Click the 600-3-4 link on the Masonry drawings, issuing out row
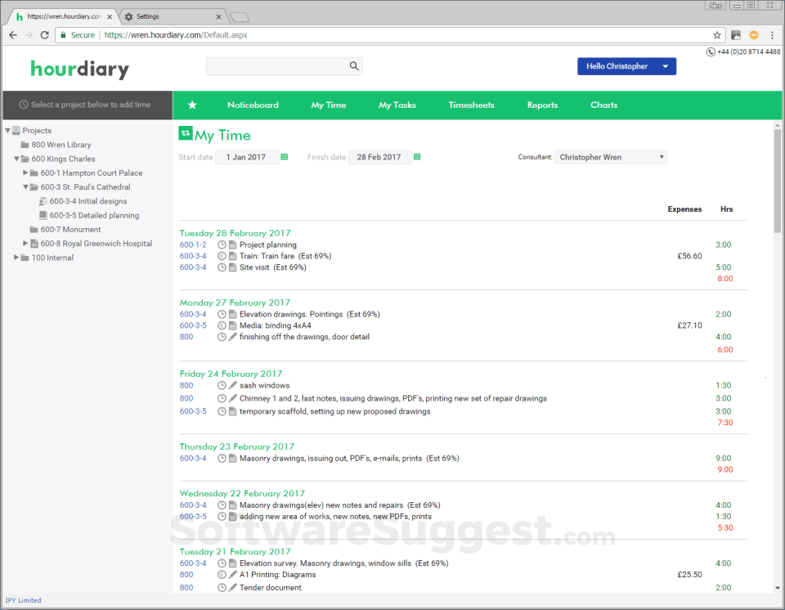Viewport: 785px width, 610px height. pos(193,458)
